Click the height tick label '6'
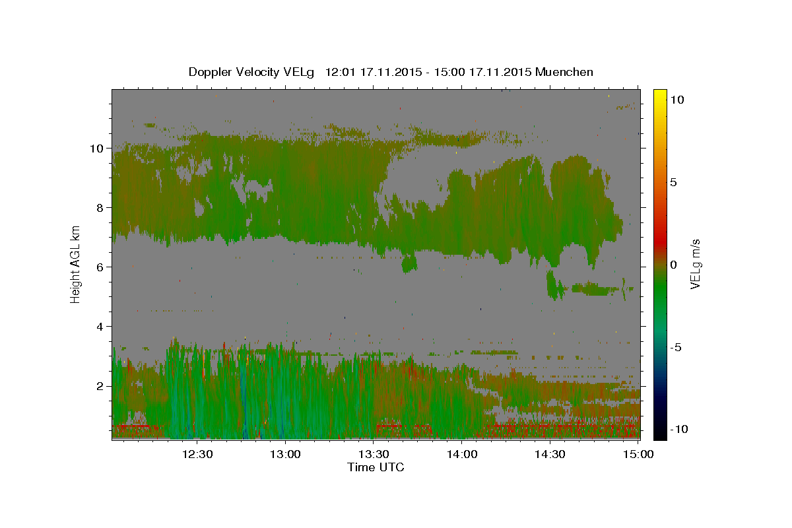Image resolution: width=792 pixels, height=528 pixels. click(x=100, y=267)
